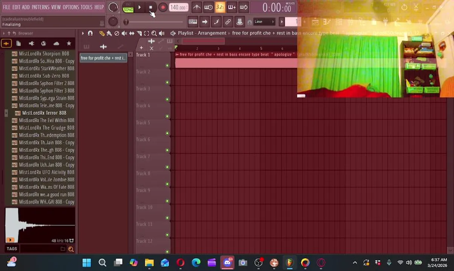Open the PATTERNS menu
Image resolution: width=454 pixels, height=271 pixels.
coord(40,7)
